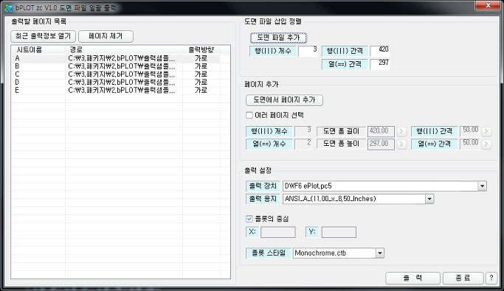The image size is (504, 291).
Task: Click the 도면 파일 추가 button
Action: [278, 38]
